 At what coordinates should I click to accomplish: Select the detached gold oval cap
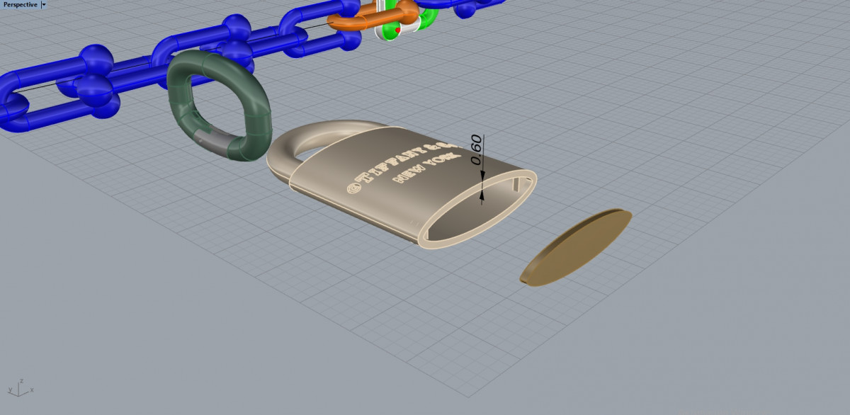click(575, 247)
